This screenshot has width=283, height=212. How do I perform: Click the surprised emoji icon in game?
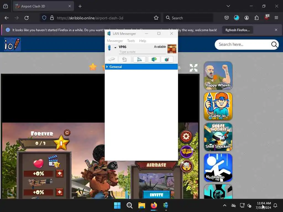pyautogui.click(x=187, y=166)
